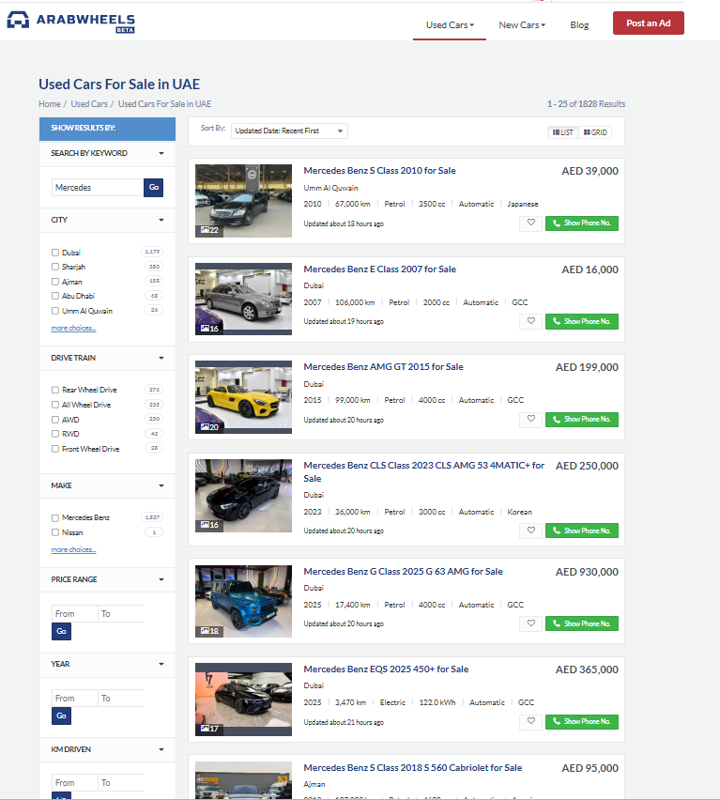Click the Price Range From field
The image size is (720, 800).
click(74, 614)
